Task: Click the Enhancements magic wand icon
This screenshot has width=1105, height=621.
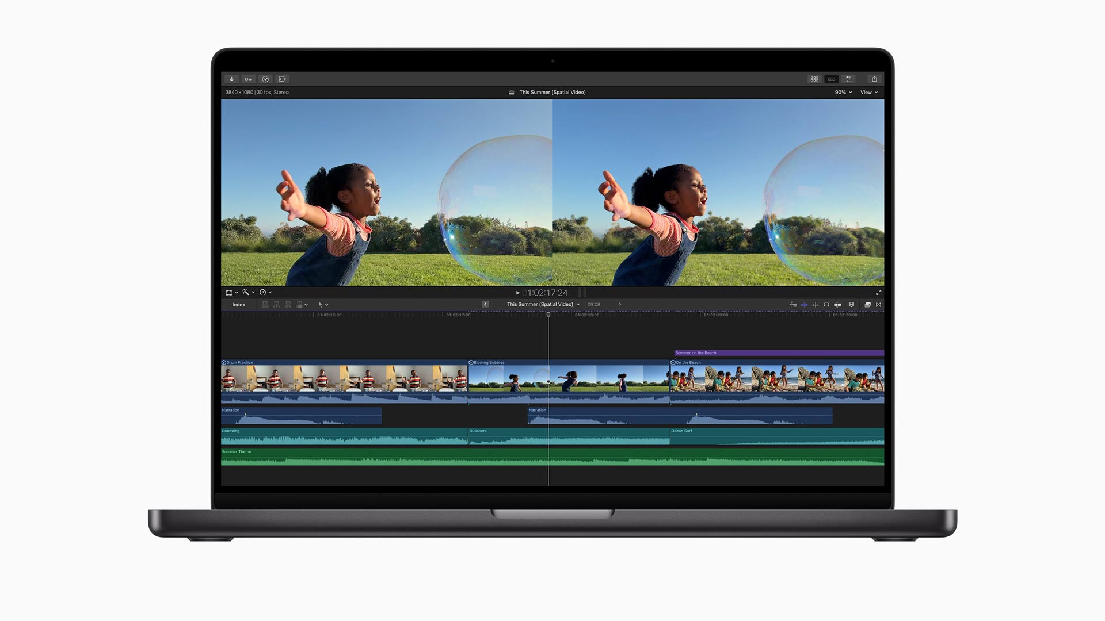Action: 246,293
